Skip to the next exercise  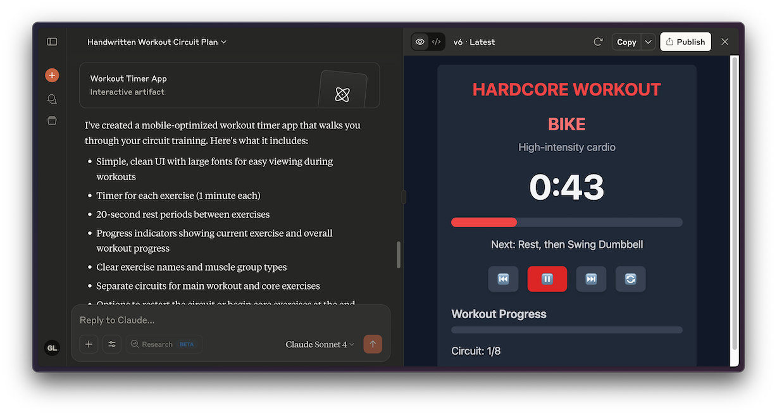tap(591, 279)
